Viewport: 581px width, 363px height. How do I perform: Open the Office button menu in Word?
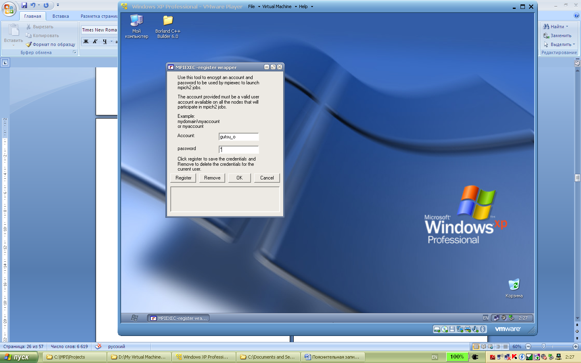click(8, 8)
